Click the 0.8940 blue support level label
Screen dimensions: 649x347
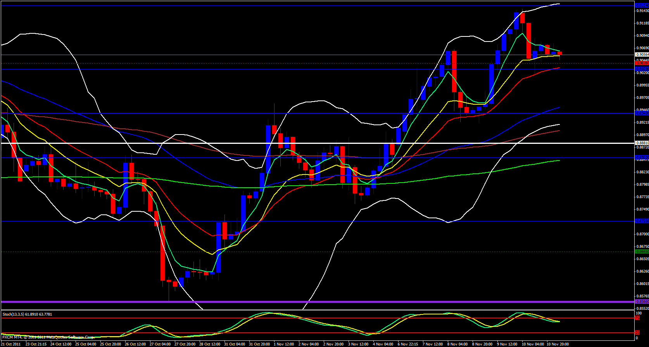tap(642, 113)
